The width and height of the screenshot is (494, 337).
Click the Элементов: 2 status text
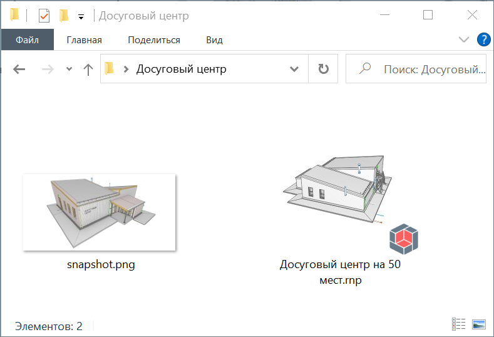tap(49, 326)
